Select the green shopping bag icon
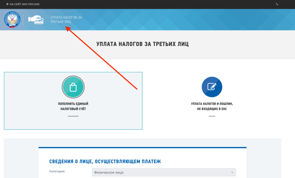Screen dimensions: 295x178 73,87
